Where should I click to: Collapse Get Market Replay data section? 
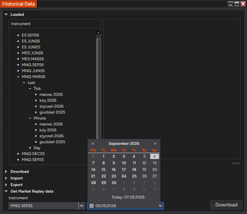[6, 191]
